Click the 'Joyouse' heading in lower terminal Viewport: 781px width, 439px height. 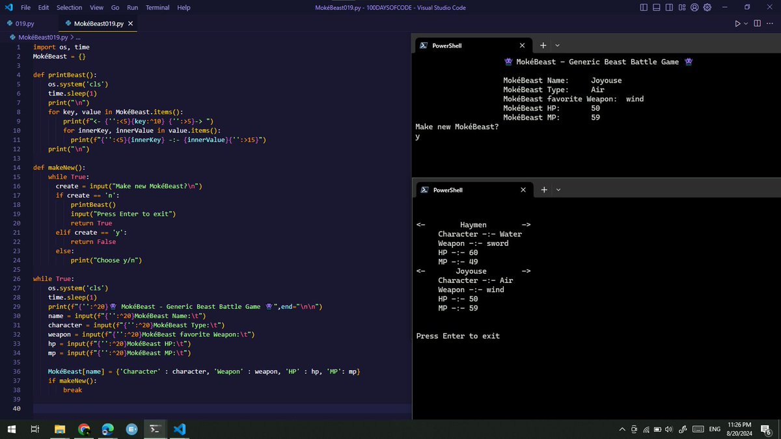click(471, 271)
